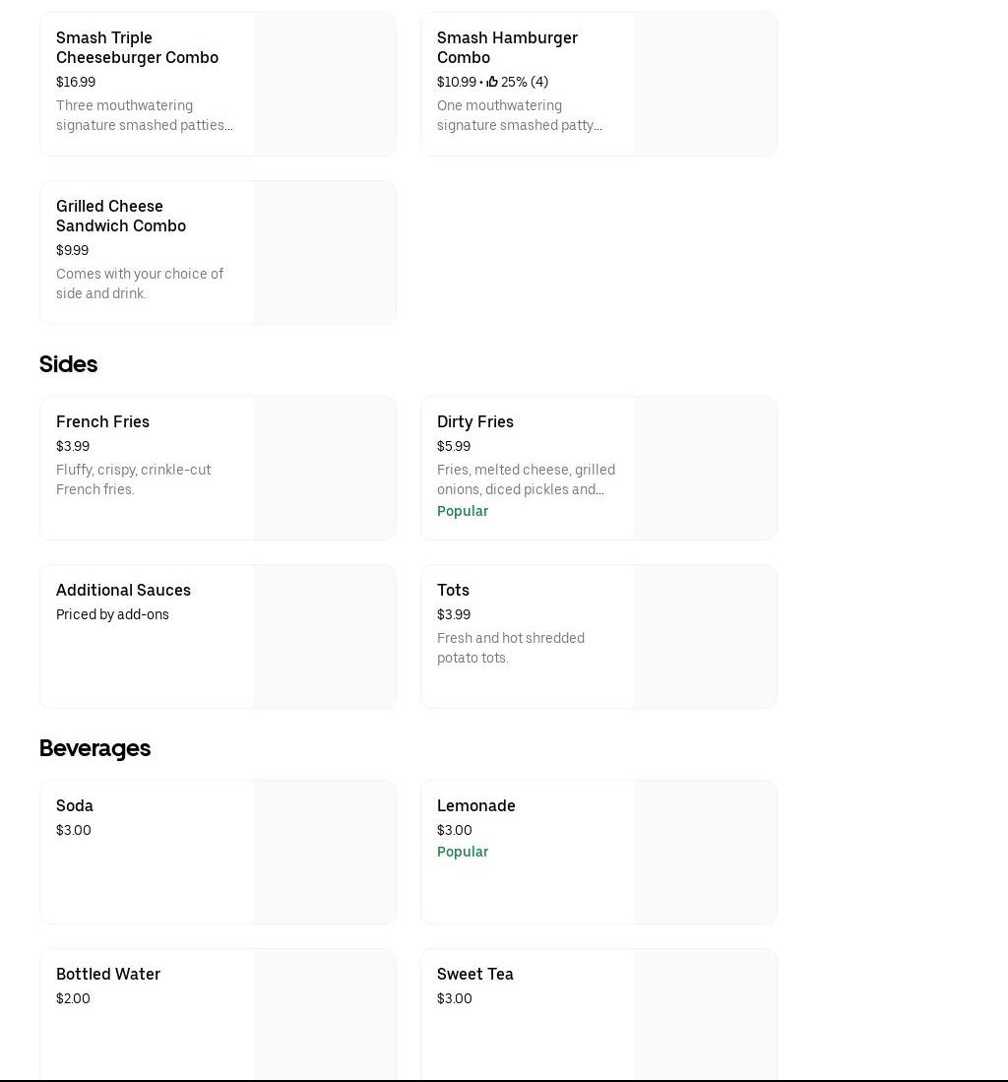This screenshot has width=1008, height=1082.
Task: Open the Grilled Cheese Sandwich Combo item
Action: [120, 216]
